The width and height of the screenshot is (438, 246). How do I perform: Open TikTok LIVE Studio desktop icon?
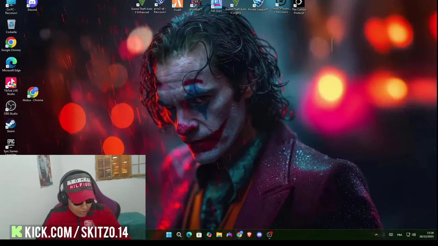click(x=11, y=87)
